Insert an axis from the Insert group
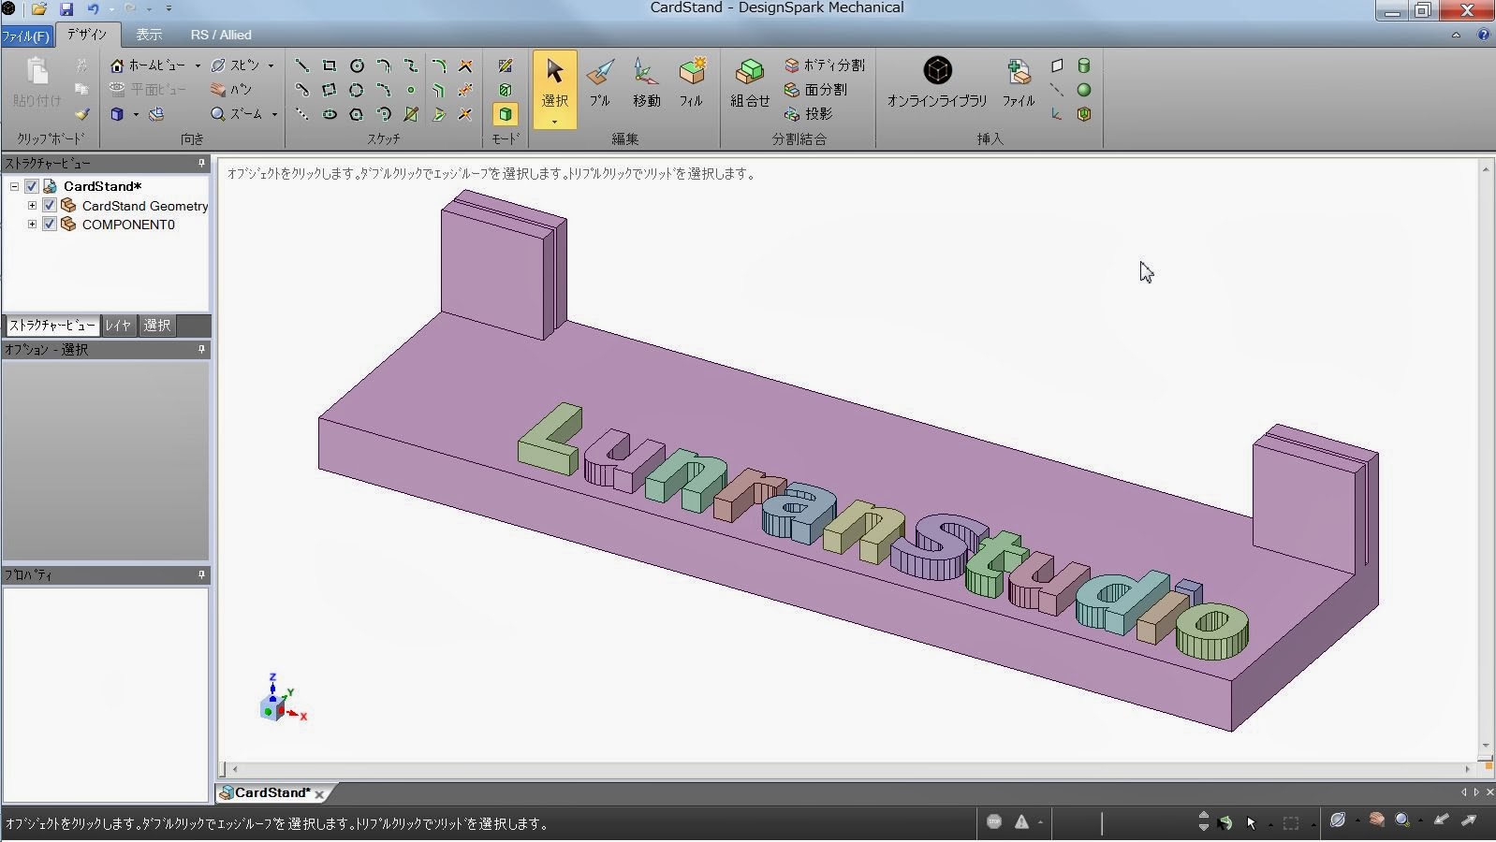 click(x=1057, y=90)
